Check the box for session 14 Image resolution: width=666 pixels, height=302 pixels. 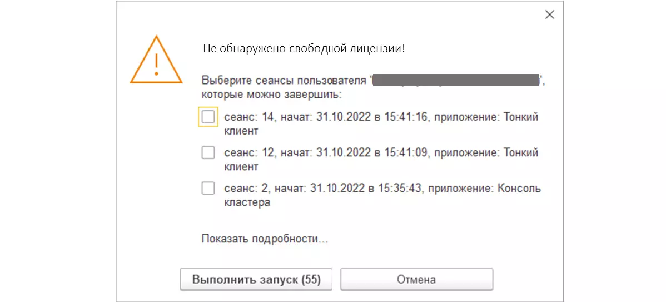208,117
